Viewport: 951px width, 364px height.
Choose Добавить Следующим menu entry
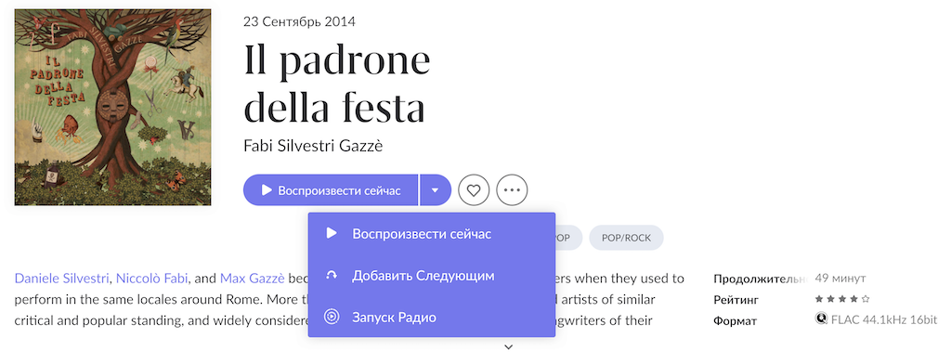(x=431, y=276)
